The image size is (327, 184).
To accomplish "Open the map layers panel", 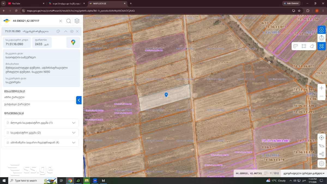I will [77, 21].
